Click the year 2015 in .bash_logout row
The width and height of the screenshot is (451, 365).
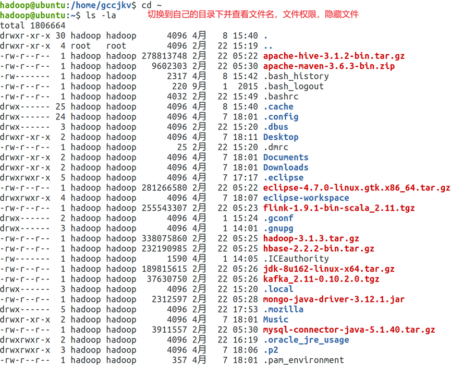click(x=248, y=86)
